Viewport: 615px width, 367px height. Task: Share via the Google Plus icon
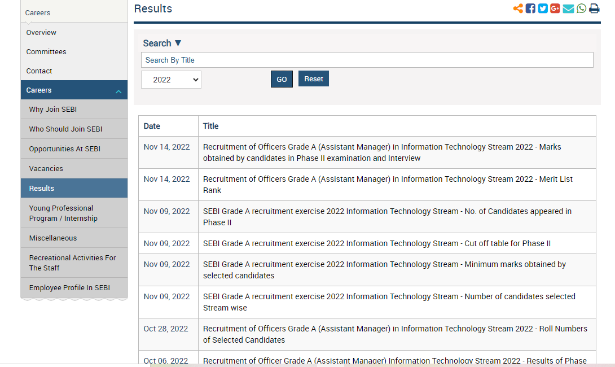tap(555, 8)
